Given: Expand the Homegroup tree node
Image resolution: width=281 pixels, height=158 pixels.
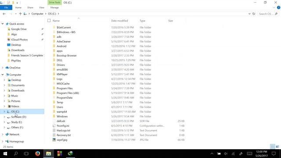Looking at the screenshot, I should point(3,141).
